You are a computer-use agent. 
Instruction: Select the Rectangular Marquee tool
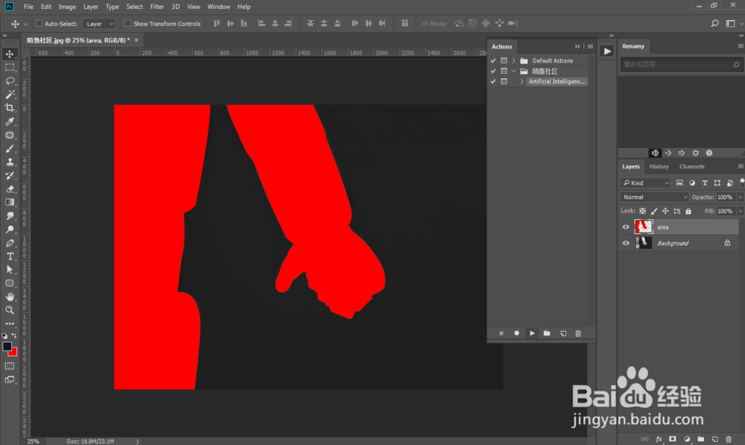[10, 68]
